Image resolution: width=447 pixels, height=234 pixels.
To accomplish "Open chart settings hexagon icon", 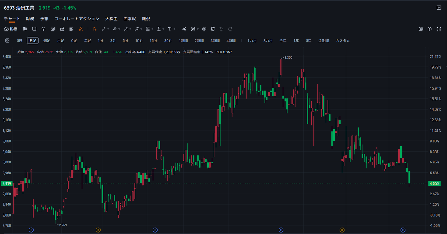I will tap(429, 29).
